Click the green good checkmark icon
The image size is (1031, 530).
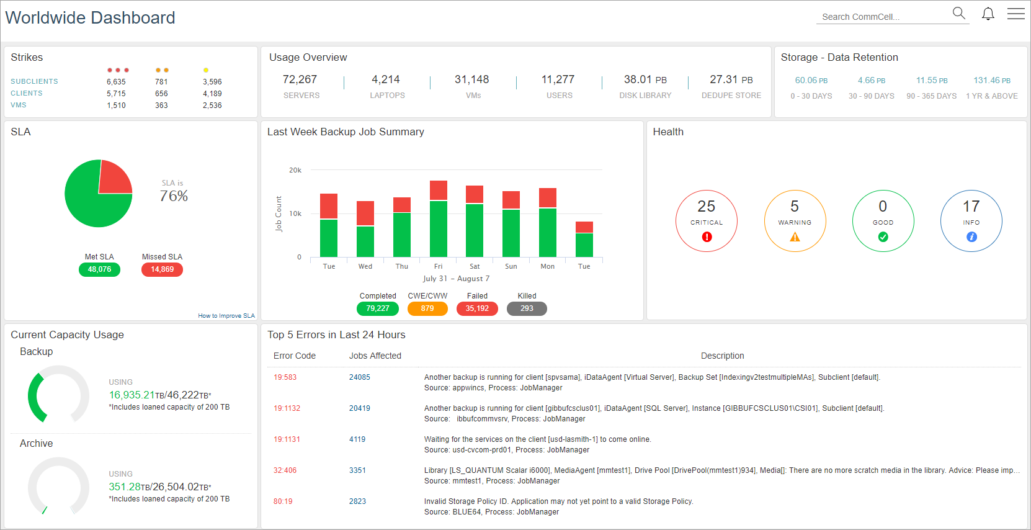click(x=883, y=237)
